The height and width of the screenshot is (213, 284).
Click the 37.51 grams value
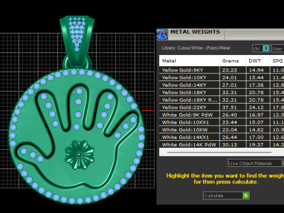point(230,108)
